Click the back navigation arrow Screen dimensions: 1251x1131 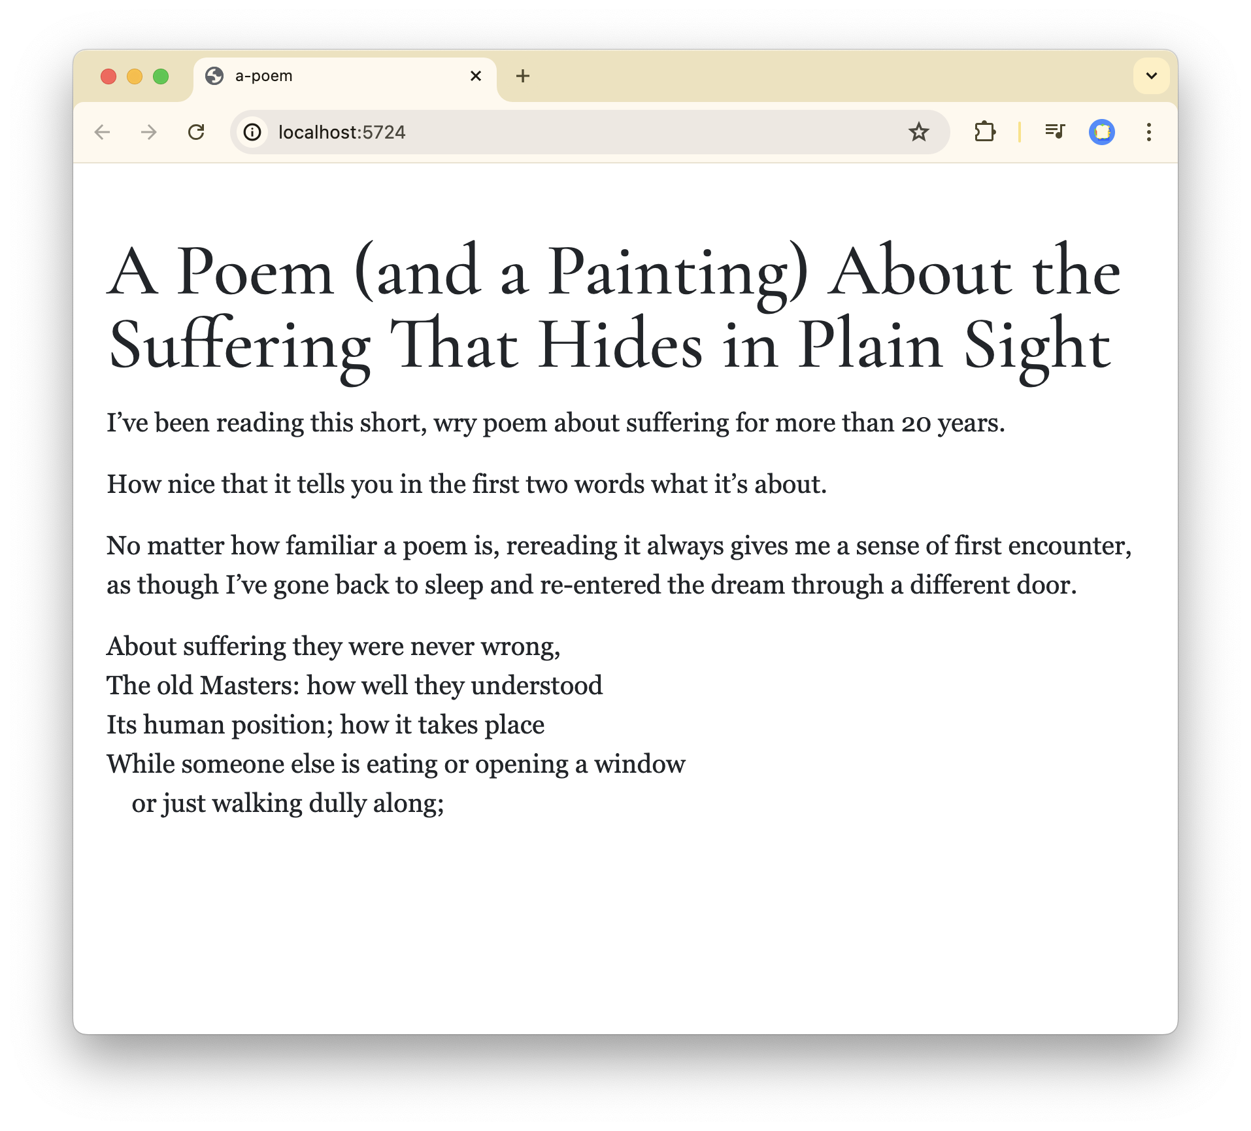[x=103, y=133]
